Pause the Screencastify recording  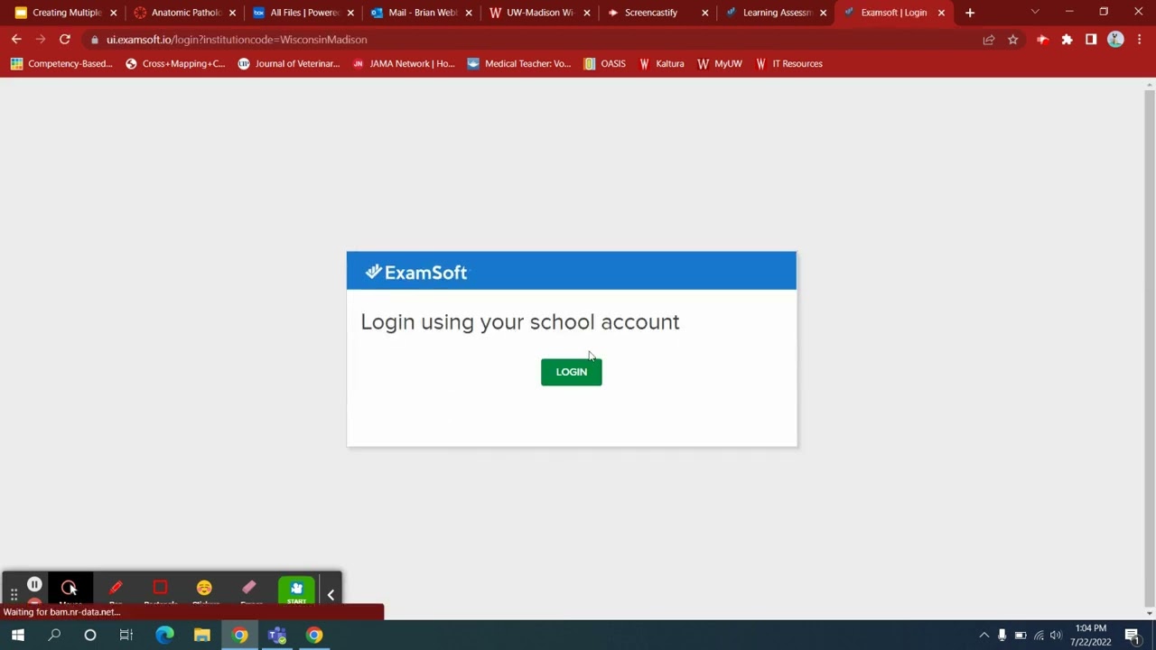[x=34, y=585]
